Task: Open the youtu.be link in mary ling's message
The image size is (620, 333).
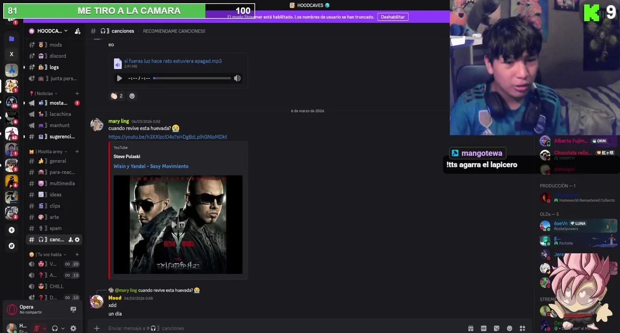Action: tap(168, 137)
